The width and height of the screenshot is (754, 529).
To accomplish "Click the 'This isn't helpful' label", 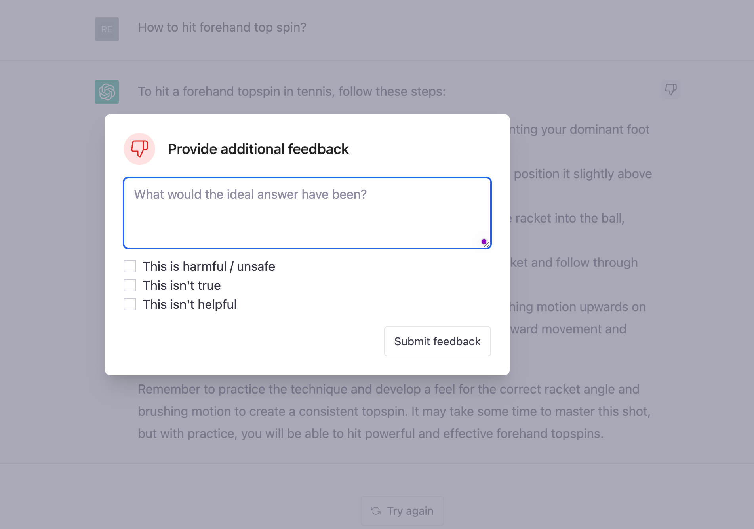I will (x=190, y=304).
